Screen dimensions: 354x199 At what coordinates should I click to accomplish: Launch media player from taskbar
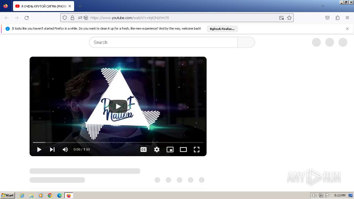click(41, 195)
